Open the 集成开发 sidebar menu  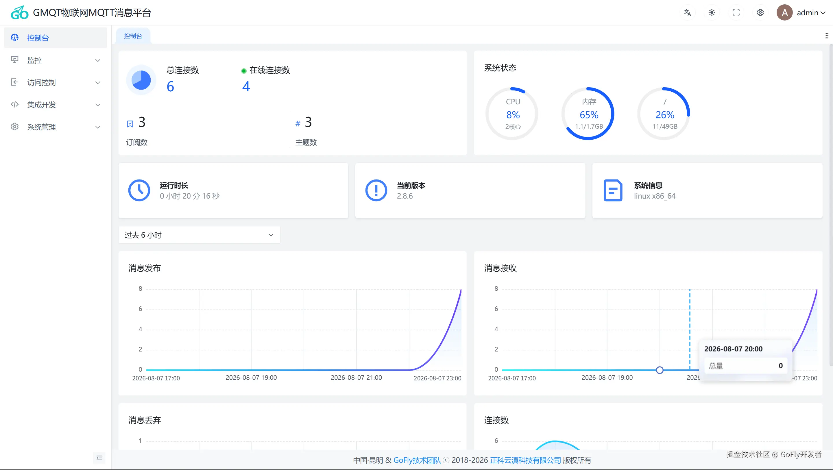pyautogui.click(x=56, y=105)
